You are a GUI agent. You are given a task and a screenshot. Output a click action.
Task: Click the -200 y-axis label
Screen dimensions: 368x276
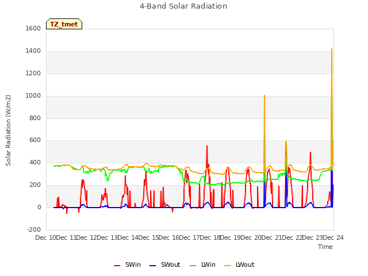click(34, 229)
